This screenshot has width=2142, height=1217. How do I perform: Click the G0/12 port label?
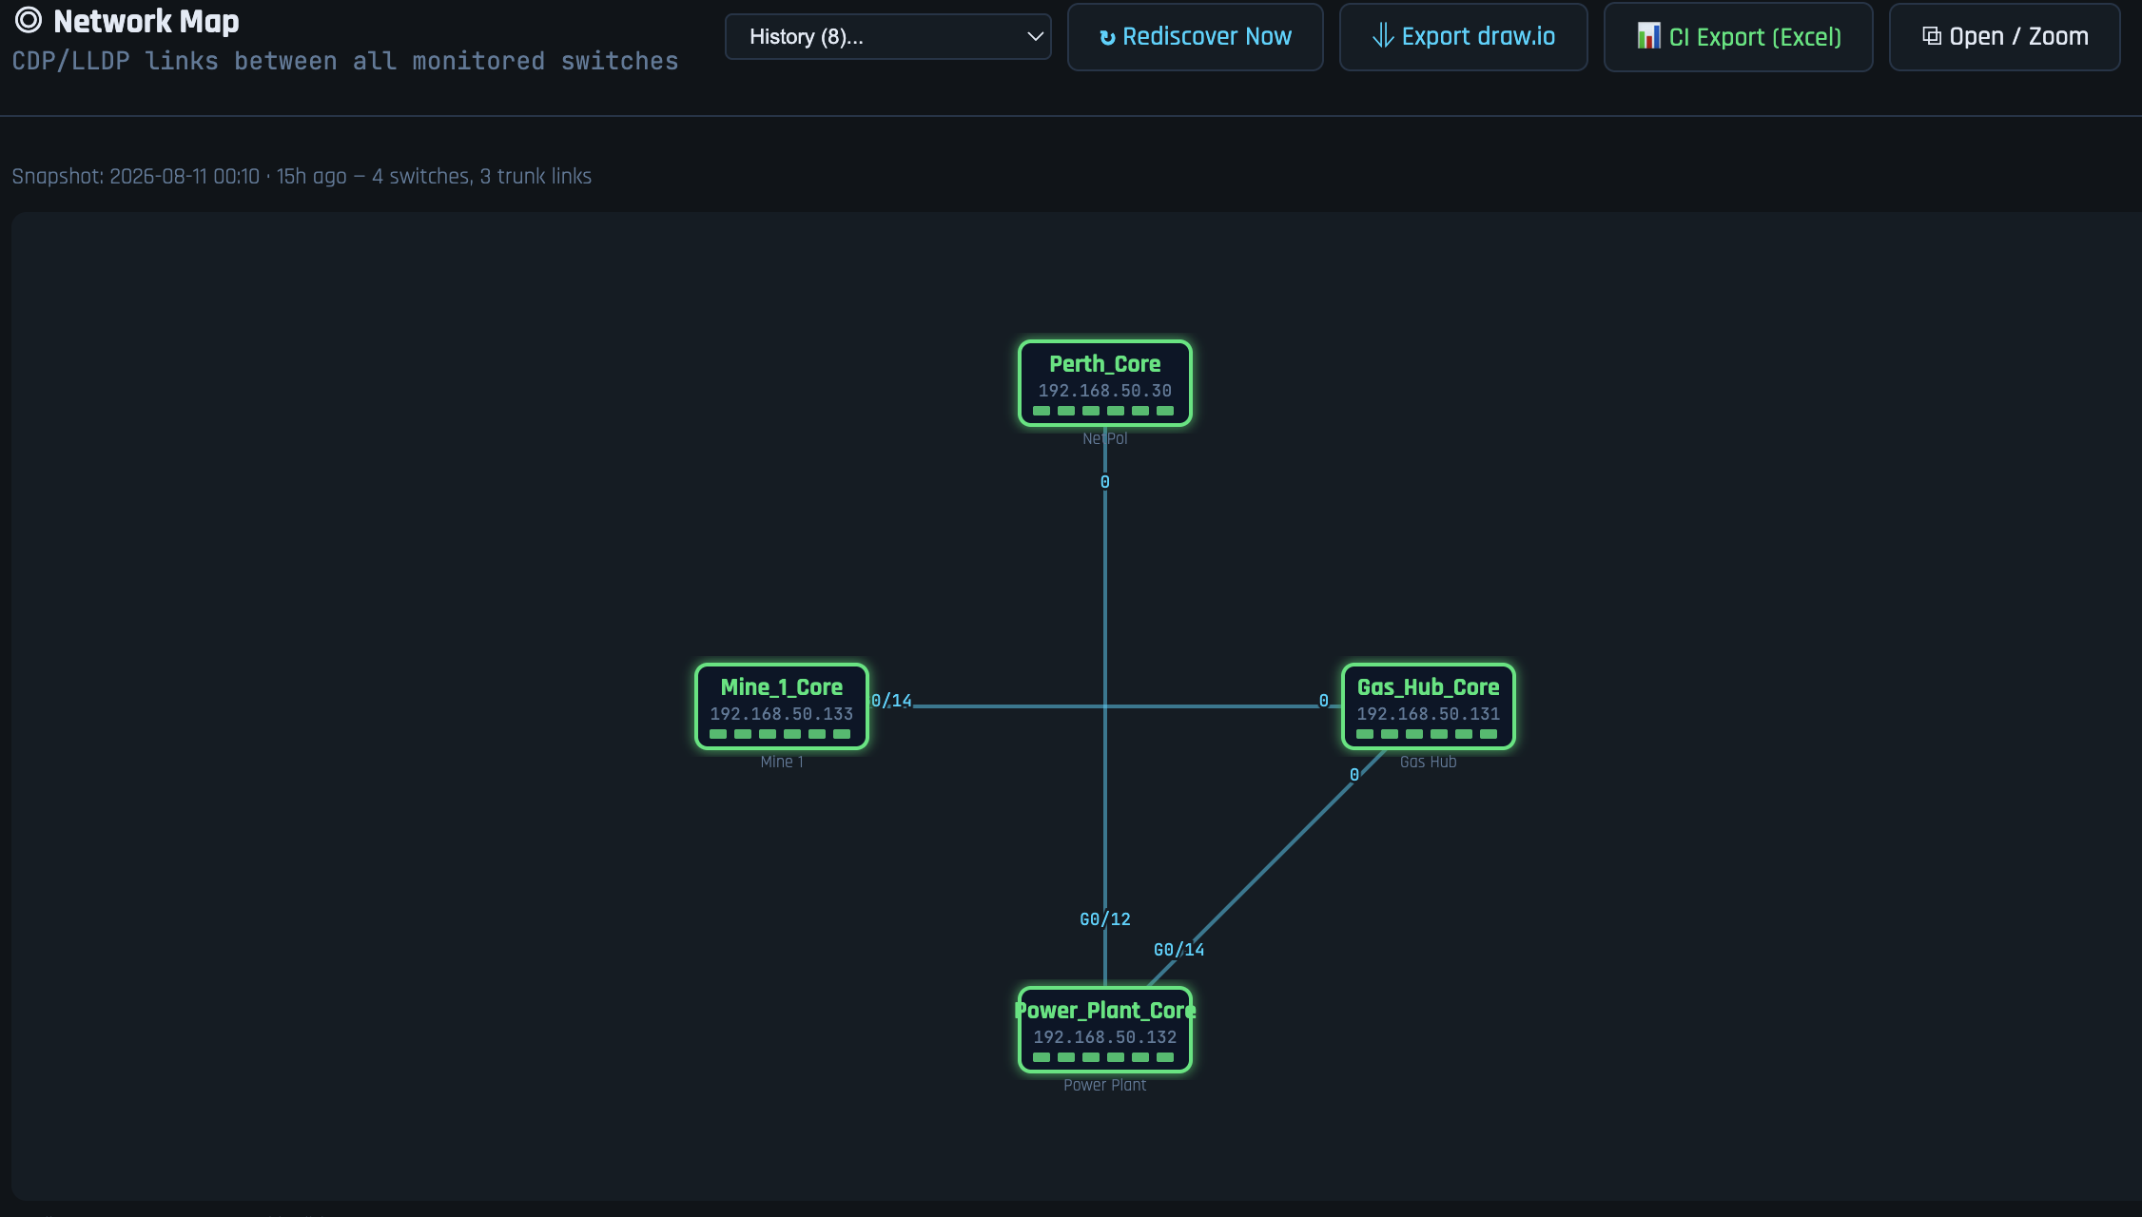tap(1105, 919)
